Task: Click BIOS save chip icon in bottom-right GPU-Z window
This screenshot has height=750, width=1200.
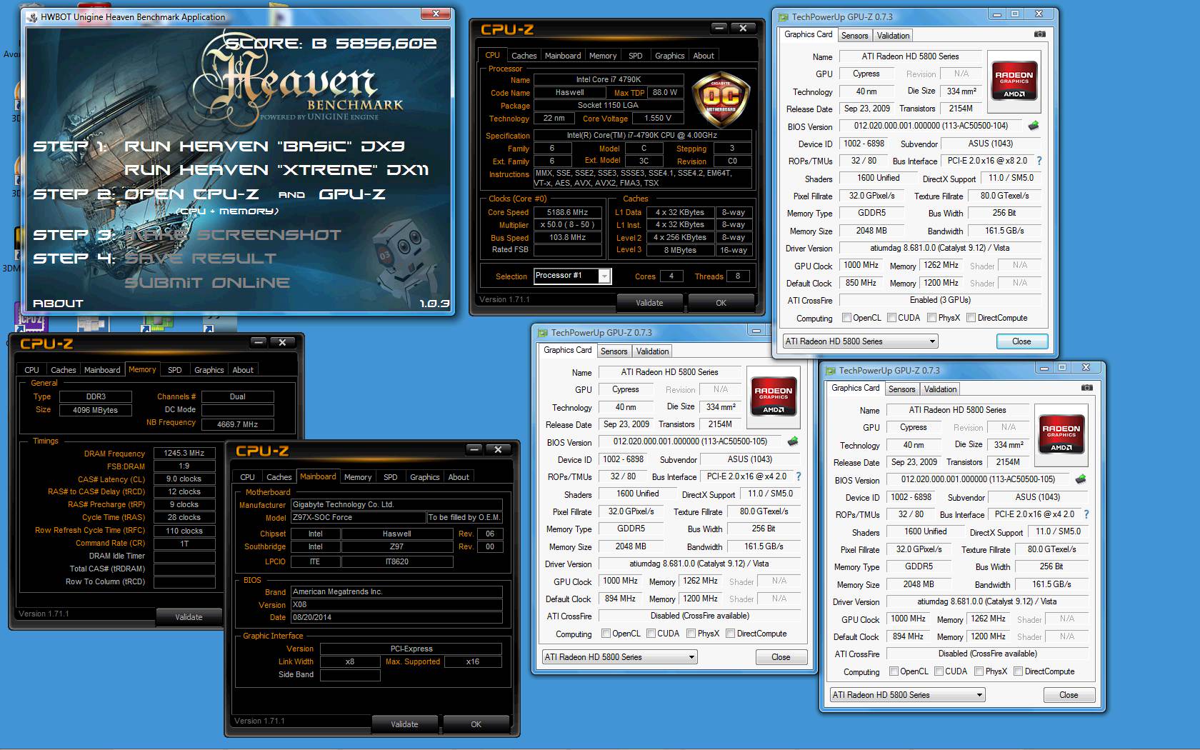Action: pyautogui.click(x=1081, y=479)
